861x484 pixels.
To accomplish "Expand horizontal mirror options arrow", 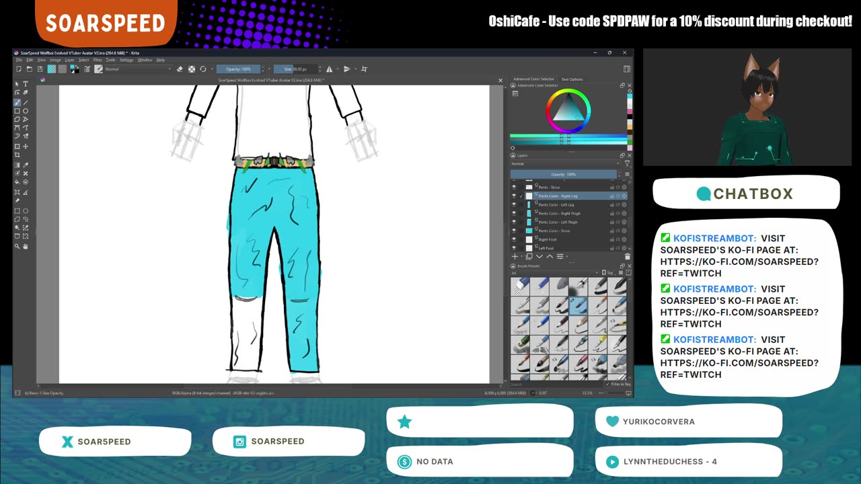I will pyautogui.click(x=337, y=69).
